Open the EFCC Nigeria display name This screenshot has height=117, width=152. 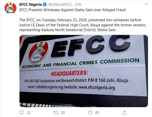click(30, 5)
